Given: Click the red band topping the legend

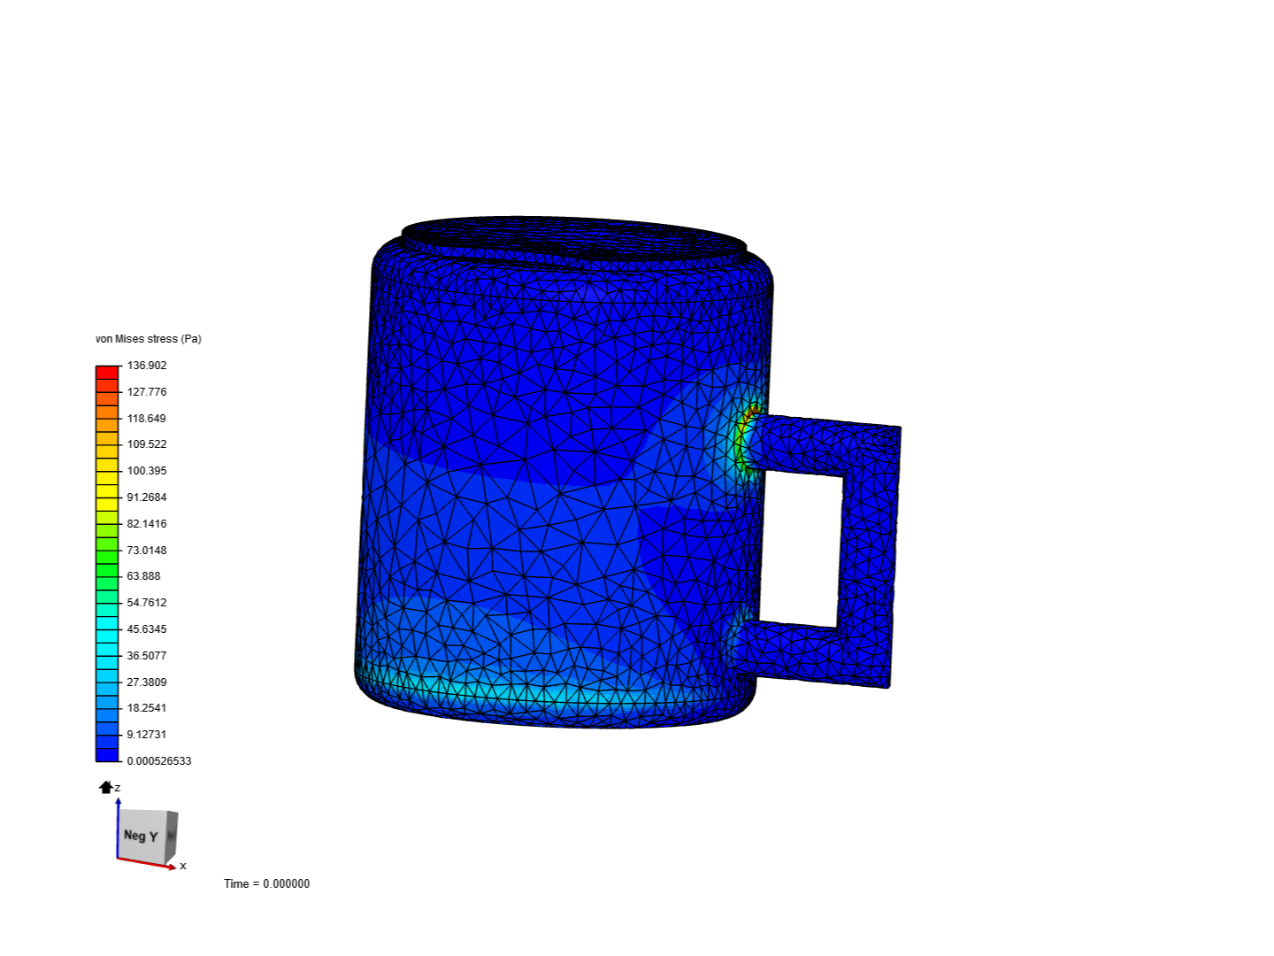Looking at the screenshot, I should [x=107, y=372].
